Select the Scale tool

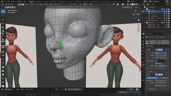tap(3, 27)
